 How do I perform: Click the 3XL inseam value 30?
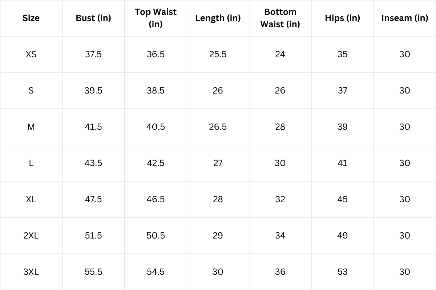tap(405, 272)
